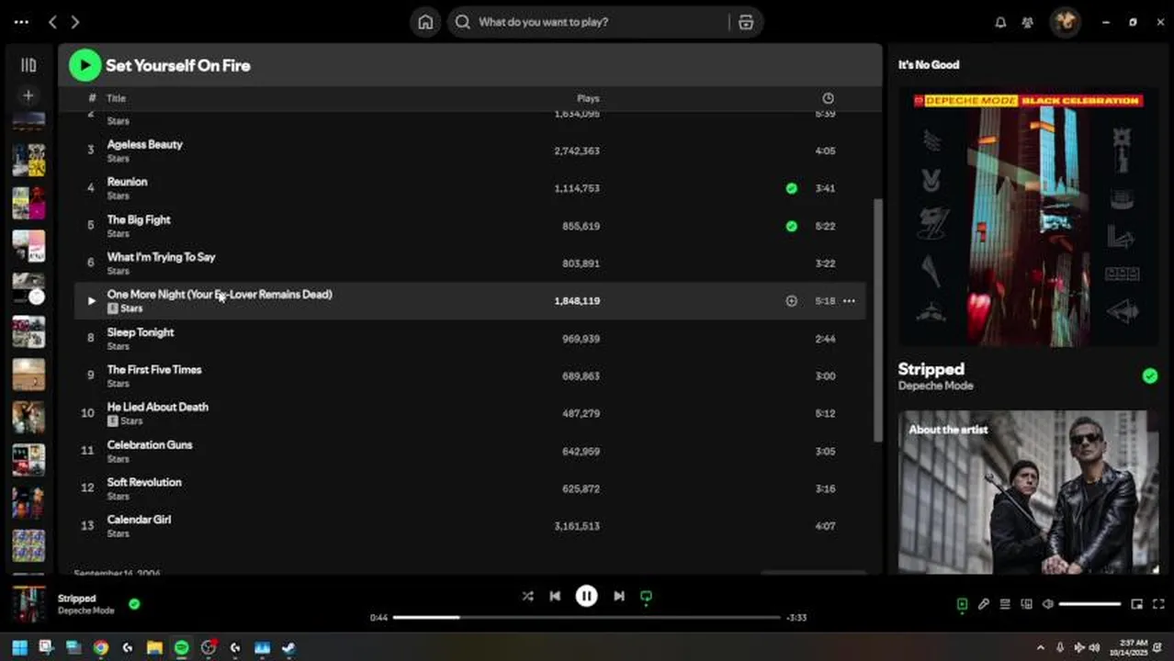Screen dimensions: 1174x661
Task: Click the track list vertical scrollbar
Action: pyautogui.click(x=876, y=321)
